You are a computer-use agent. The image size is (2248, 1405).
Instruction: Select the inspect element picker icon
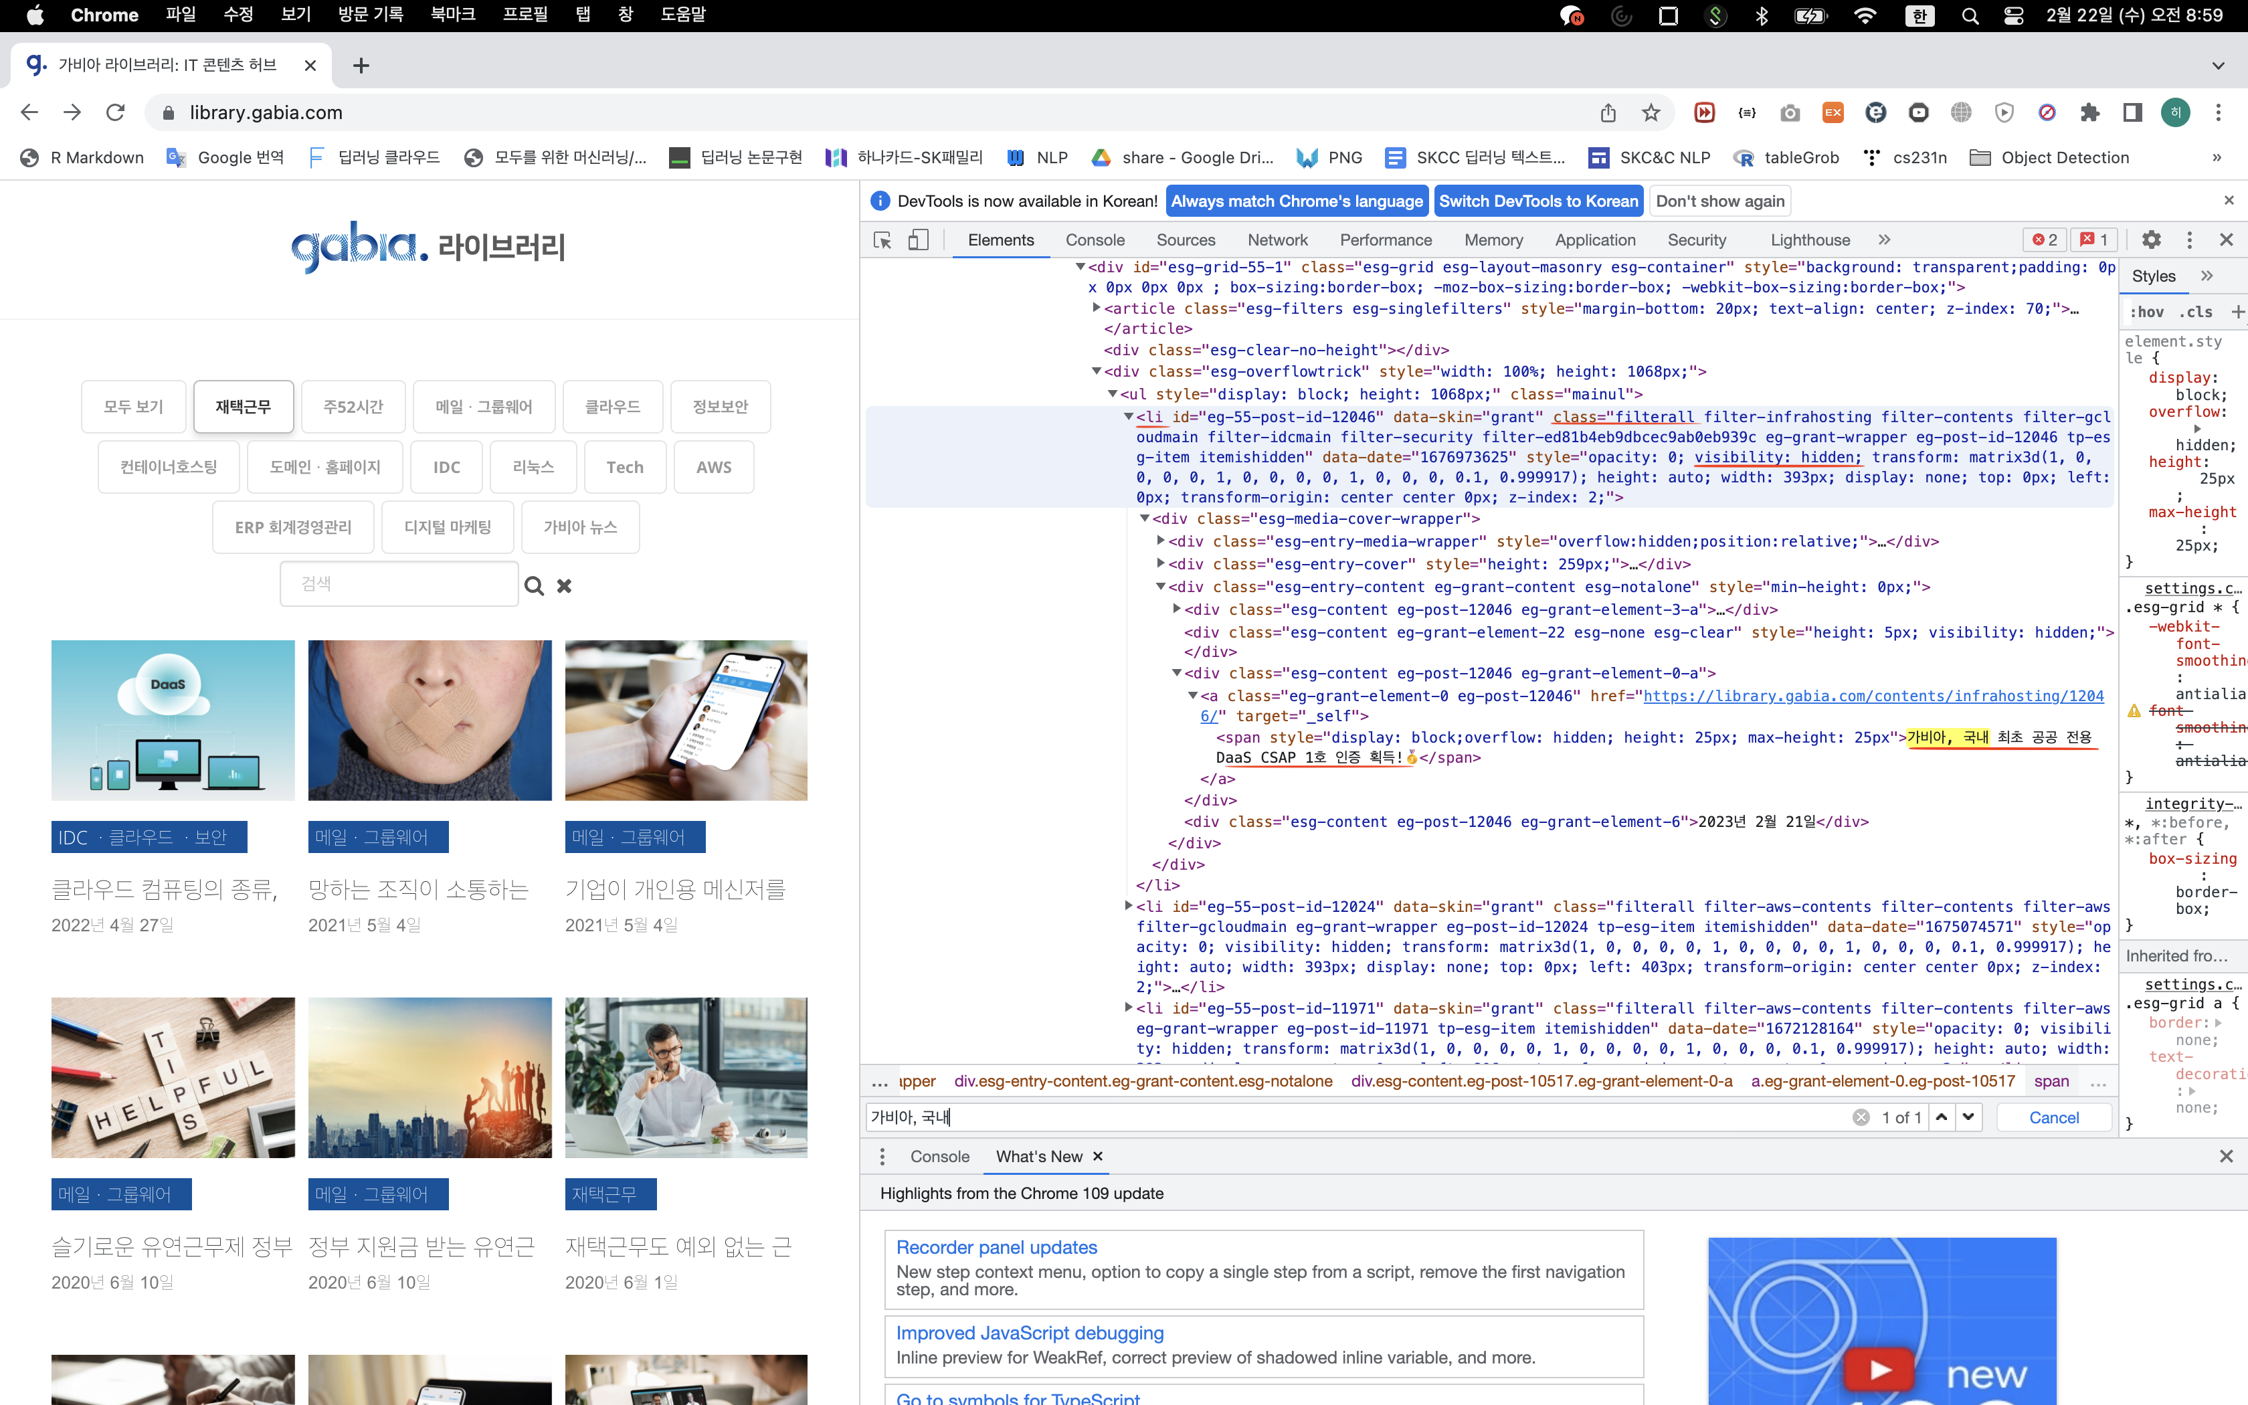coord(882,240)
